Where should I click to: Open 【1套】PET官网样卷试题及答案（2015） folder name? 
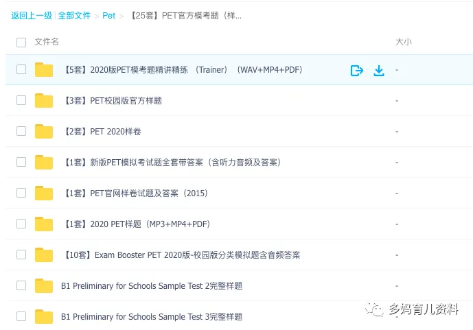point(135,193)
